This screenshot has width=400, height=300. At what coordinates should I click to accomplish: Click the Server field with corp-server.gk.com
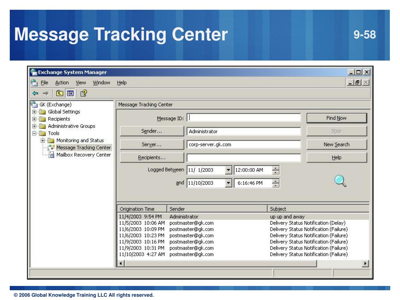(x=244, y=145)
